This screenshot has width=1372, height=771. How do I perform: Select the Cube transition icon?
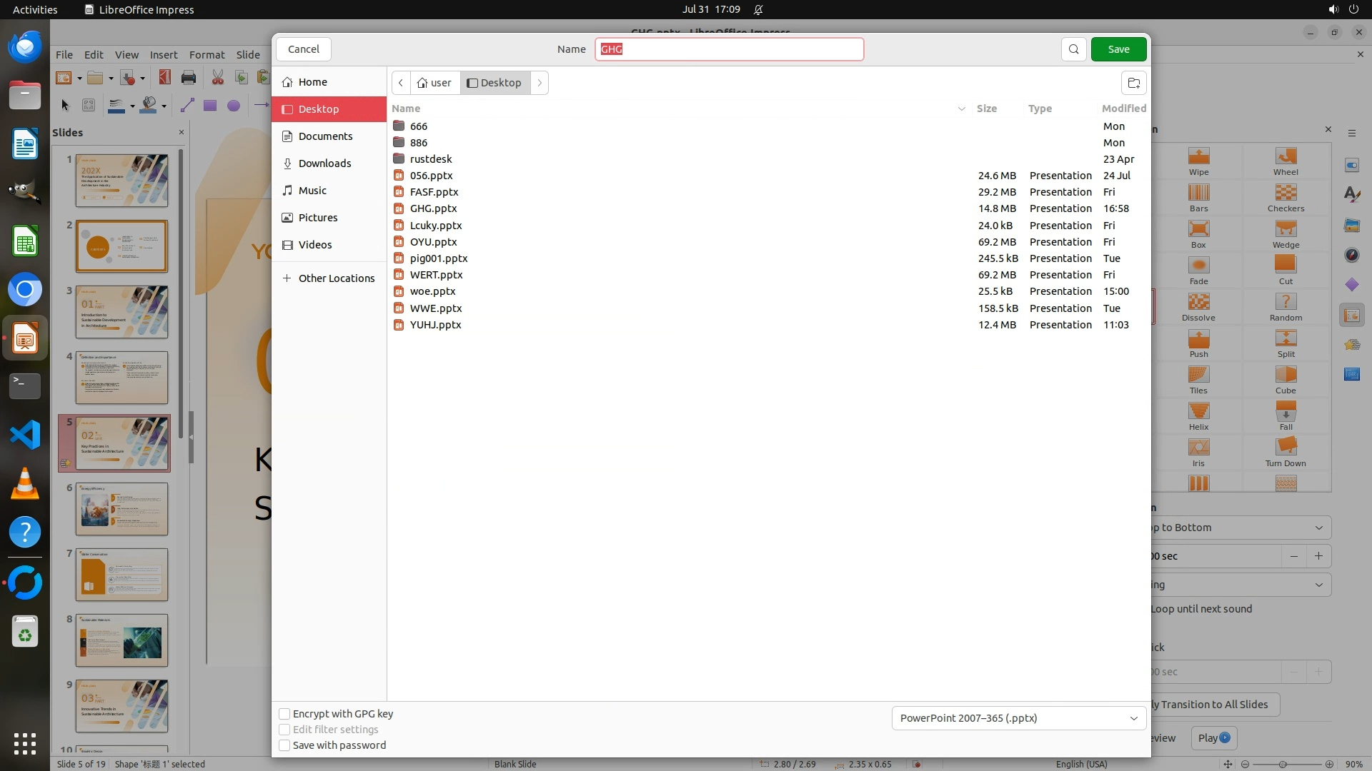click(1285, 376)
